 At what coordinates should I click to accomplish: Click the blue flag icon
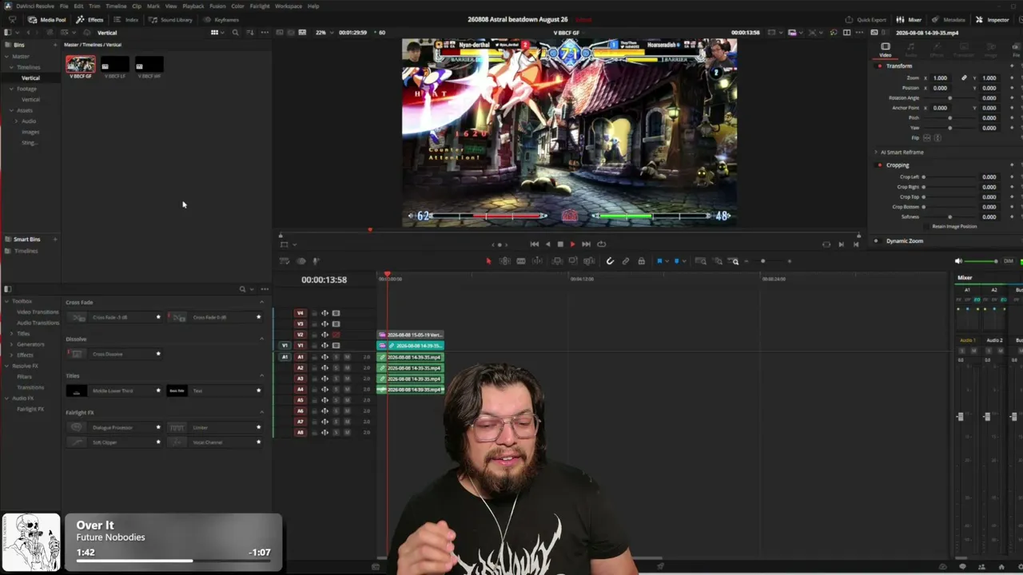pos(659,261)
